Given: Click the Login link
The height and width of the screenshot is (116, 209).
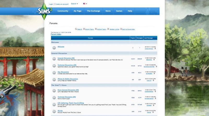Looking at the screenshot, I should coord(51,4).
